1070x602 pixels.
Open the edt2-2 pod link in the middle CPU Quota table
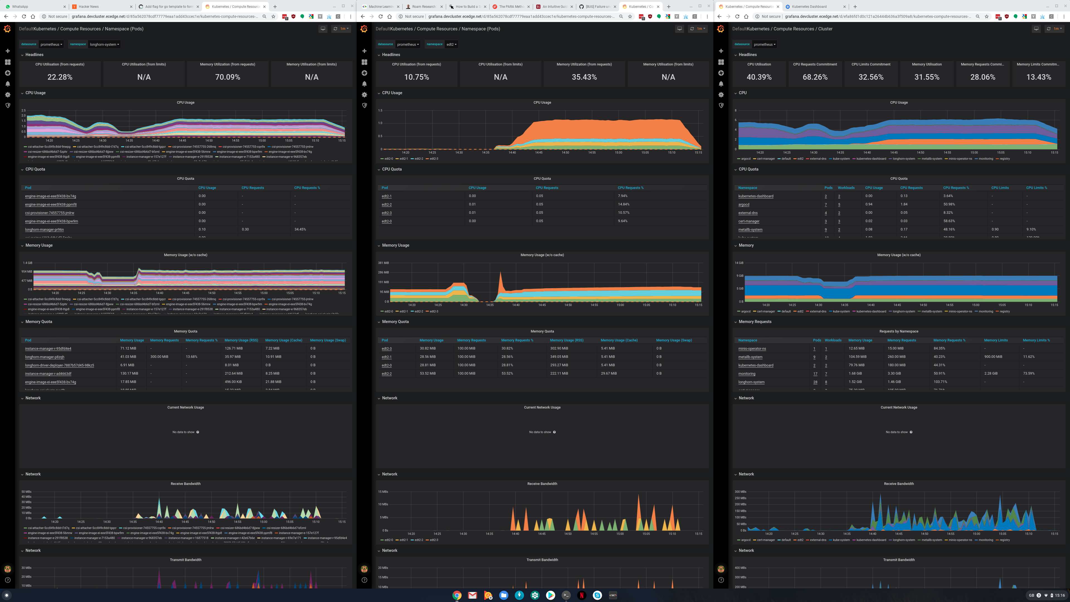(387, 204)
